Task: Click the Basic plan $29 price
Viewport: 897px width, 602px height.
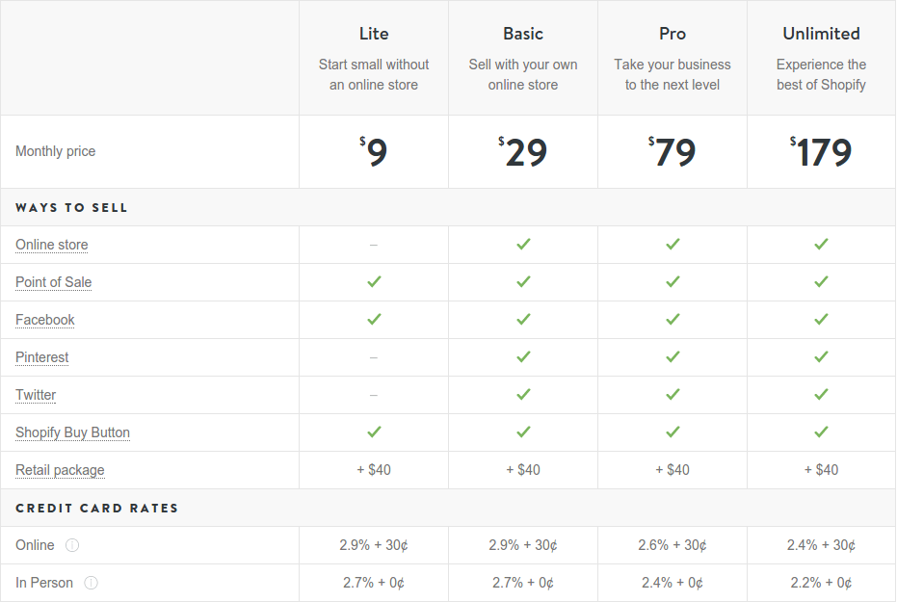Action: click(x=523, y=152)
